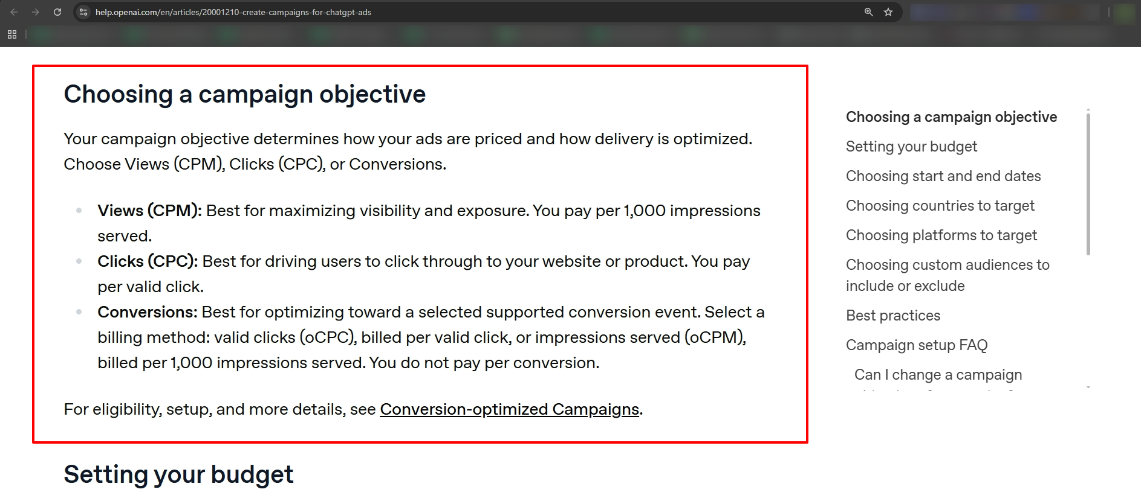The height and width of the screenshot is (501, 1141).
Task: Jump to Choosing a campaign objective in sidebar
Action: (951, 117)
